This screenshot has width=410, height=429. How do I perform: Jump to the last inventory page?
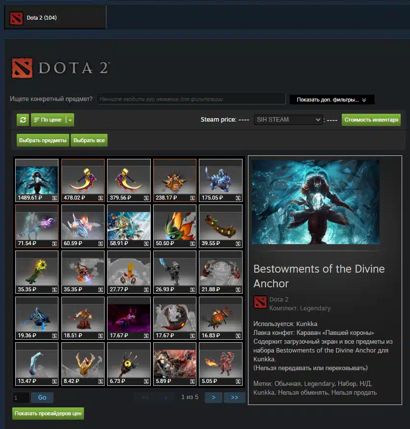(x=234, y=397)
